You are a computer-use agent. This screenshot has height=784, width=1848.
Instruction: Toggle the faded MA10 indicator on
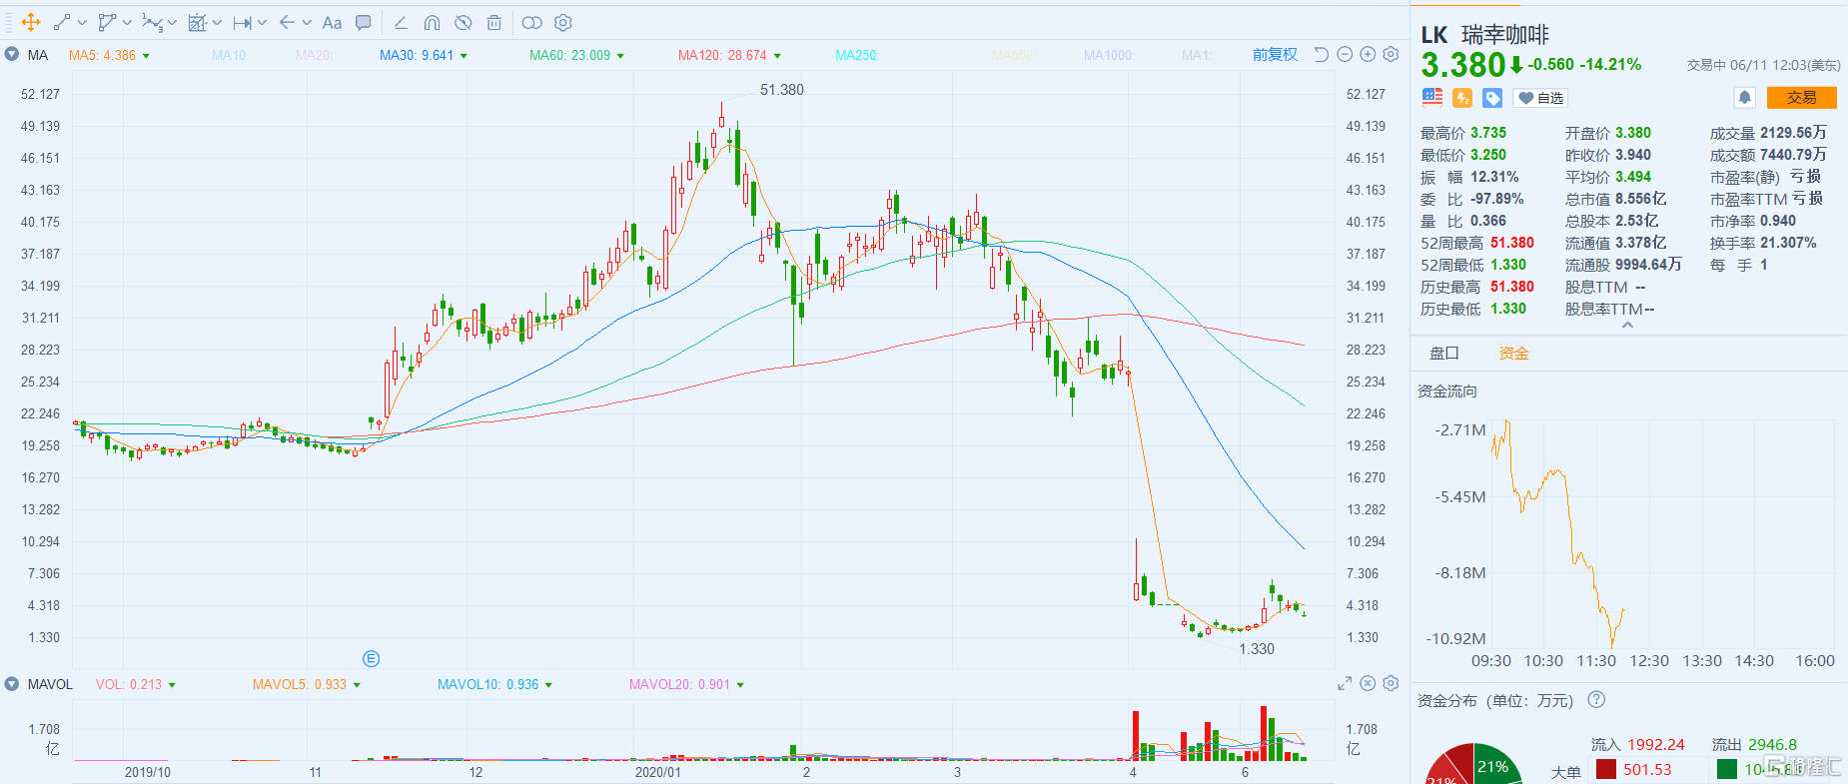(x=229, y=55)
